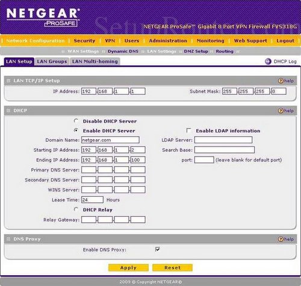Click the product title 'FVS318G' text
This screenshot has width=301, height=286.
284,26
